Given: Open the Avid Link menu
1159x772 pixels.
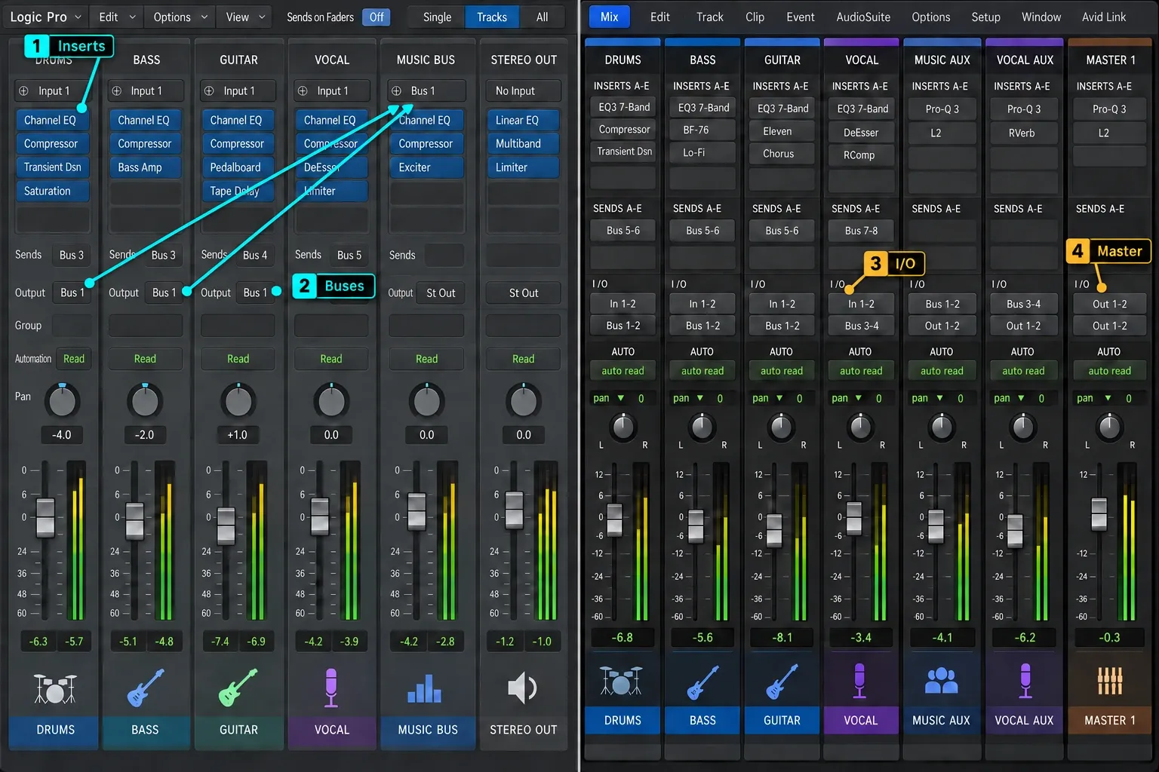Looking at the screenshot, I should tap(1104, 17).
